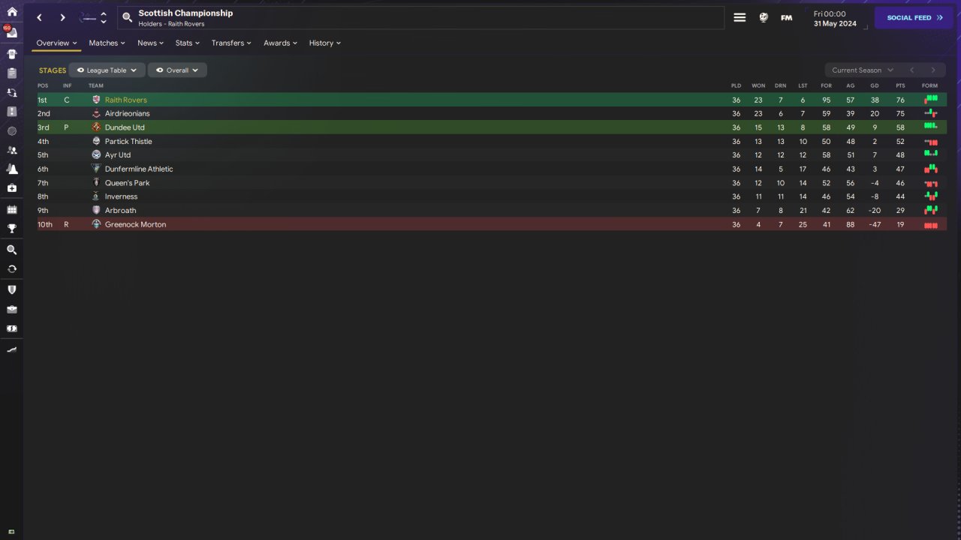Expand the Overall view dropdown
The height and width of the screenshot is (540, 961).
[x=177, y=70]
